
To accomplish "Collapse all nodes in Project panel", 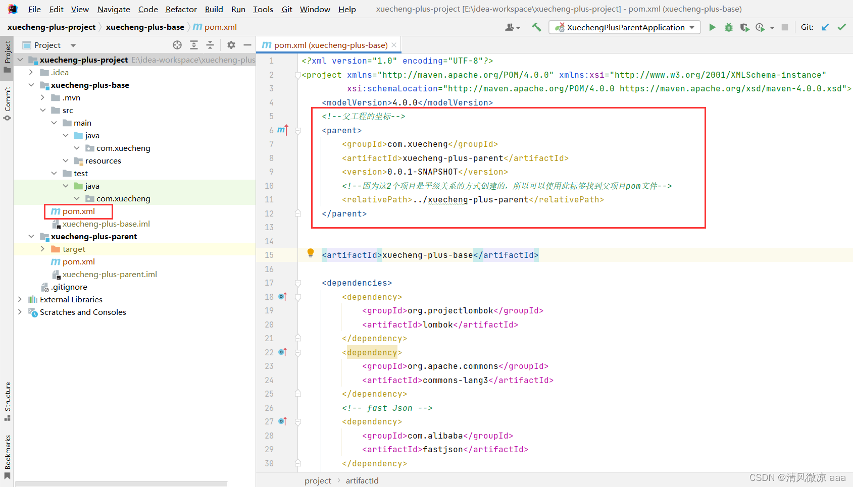I will 210,45.
